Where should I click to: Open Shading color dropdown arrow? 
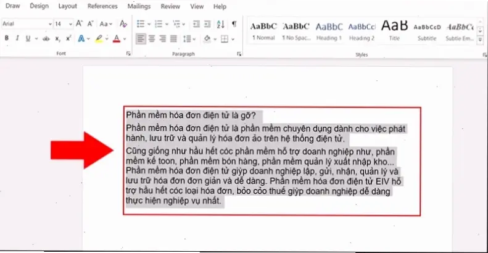[215, 39]
